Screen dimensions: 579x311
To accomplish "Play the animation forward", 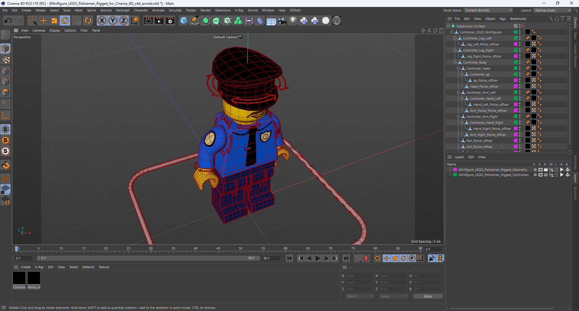I will 318,258.
